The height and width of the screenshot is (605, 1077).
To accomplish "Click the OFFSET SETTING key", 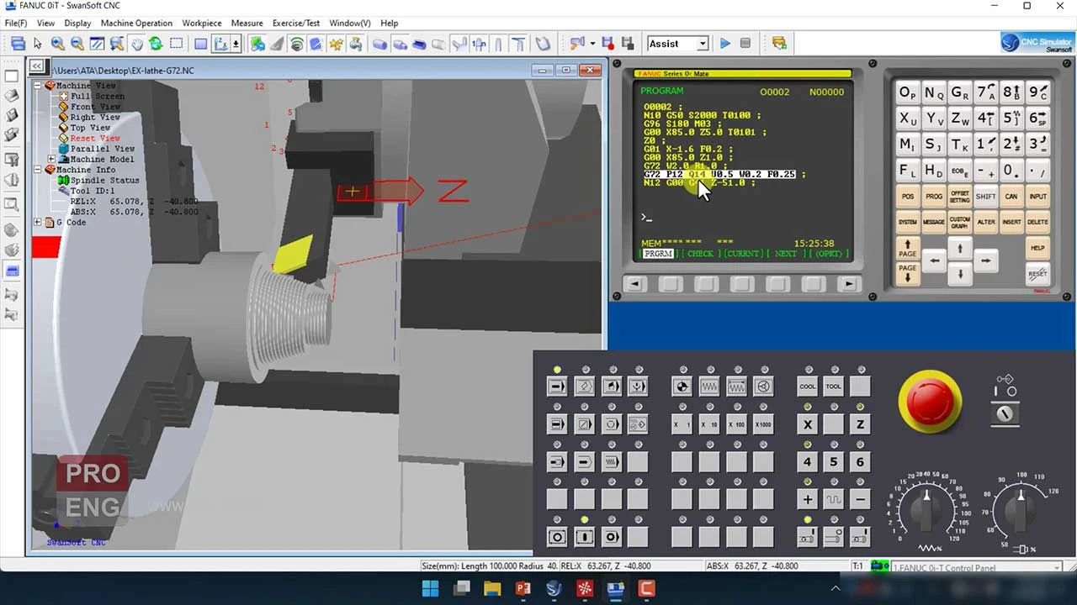I will 959,196.
